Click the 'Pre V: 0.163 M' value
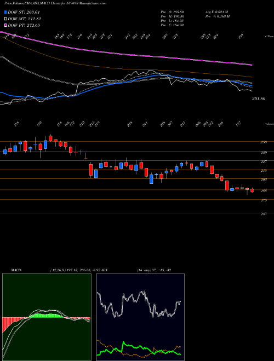 217,16
